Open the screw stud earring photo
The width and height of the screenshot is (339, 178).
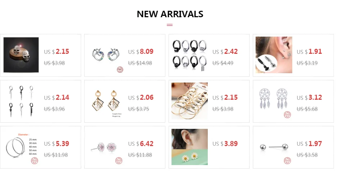pos(274,55)
